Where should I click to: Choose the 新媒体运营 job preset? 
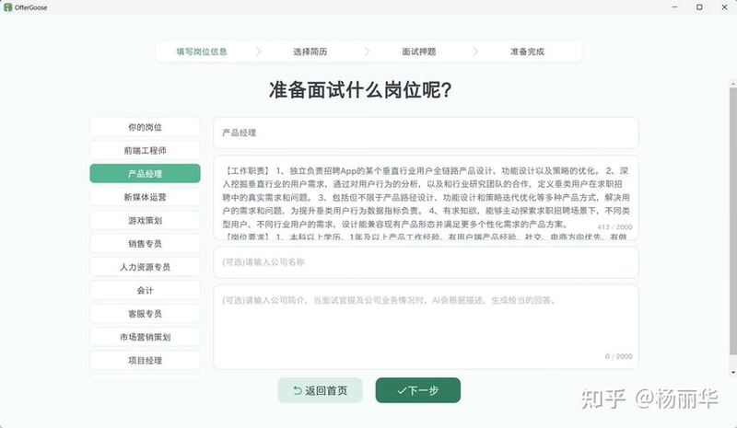click(146, 197)
